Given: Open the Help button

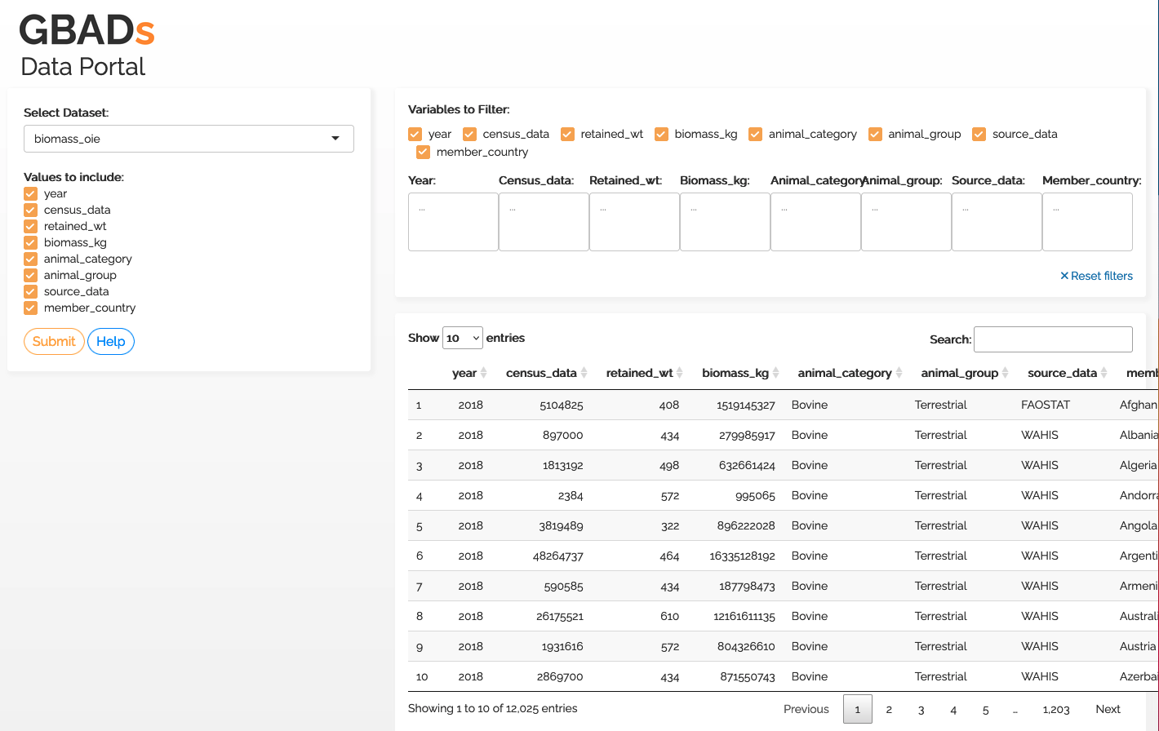Looking at the screenshot, I should [111, 341].
